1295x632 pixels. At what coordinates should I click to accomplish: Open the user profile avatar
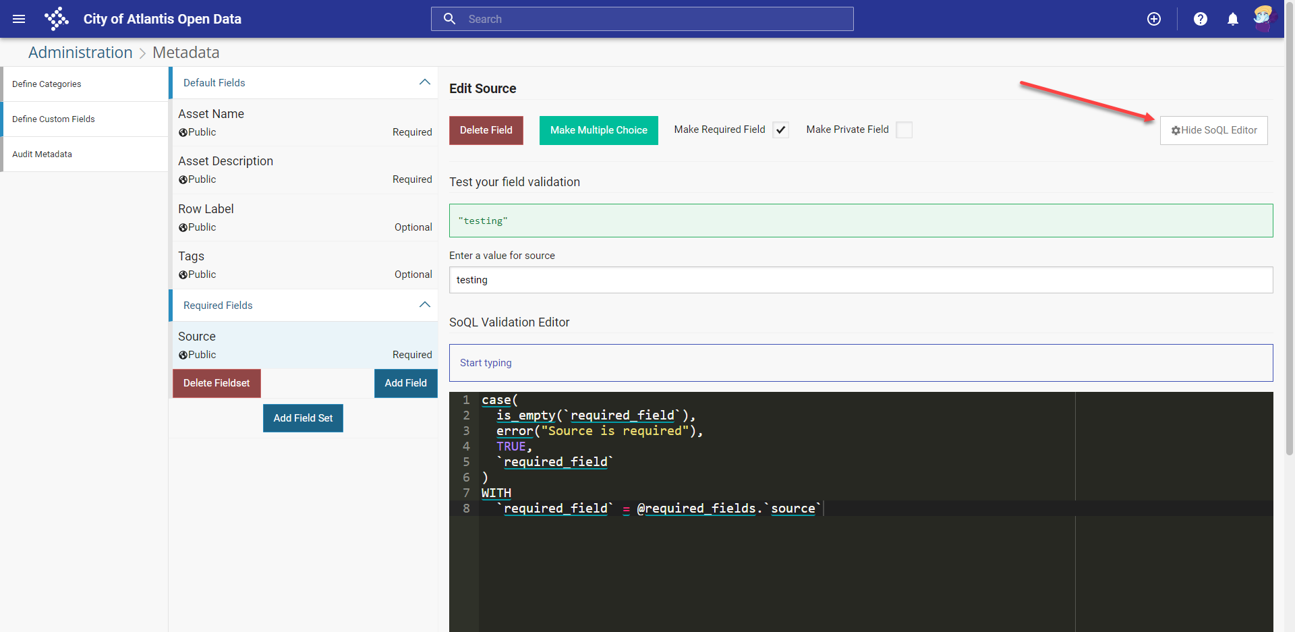point(1263,18)
